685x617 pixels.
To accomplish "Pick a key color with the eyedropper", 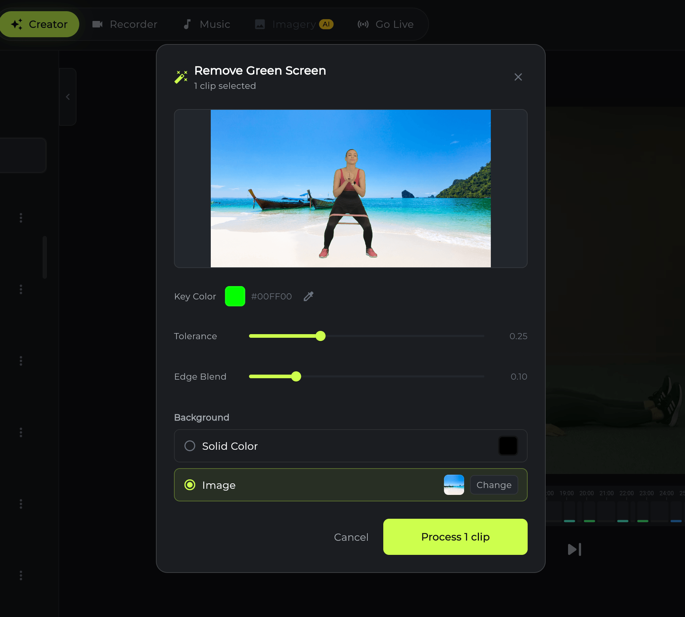I will pyautogui.click(x=308, y=296).
